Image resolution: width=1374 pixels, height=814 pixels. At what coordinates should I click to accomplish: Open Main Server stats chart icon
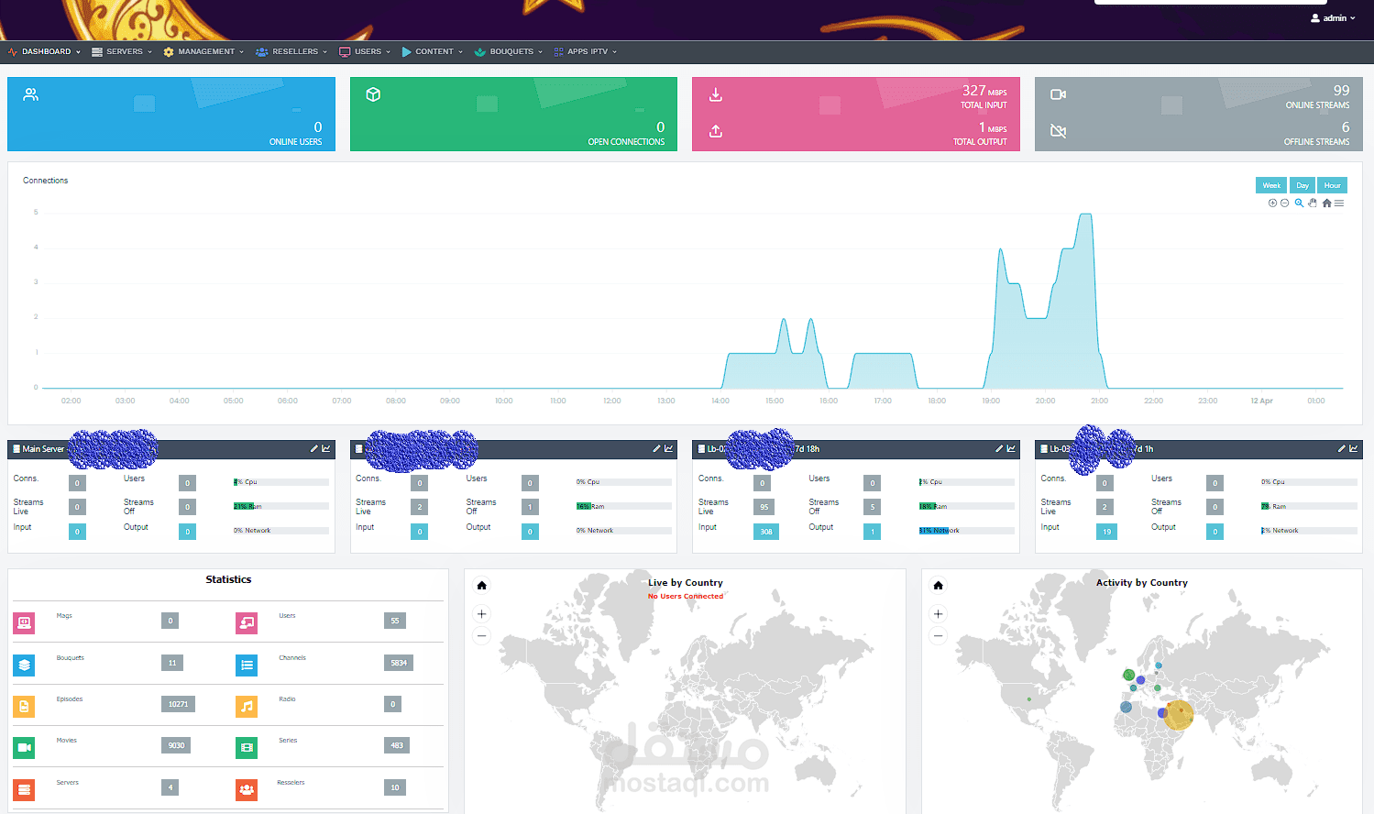pyautogui.click(x=325, y=449)
